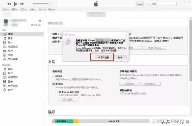Click the 影片 icon under settings

click(5, 42)
